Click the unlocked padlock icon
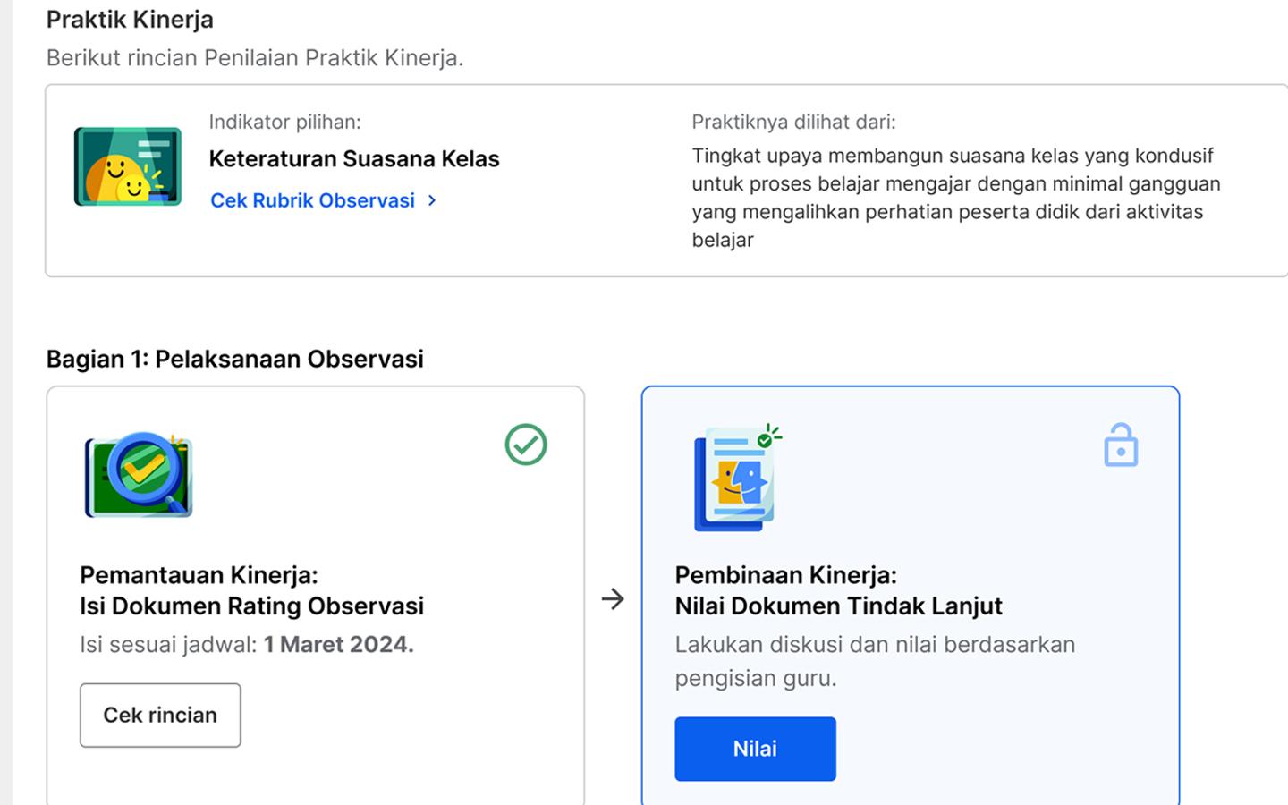Image resolution: width=1288 pixels, height=805 pixels. point(1120,445)
